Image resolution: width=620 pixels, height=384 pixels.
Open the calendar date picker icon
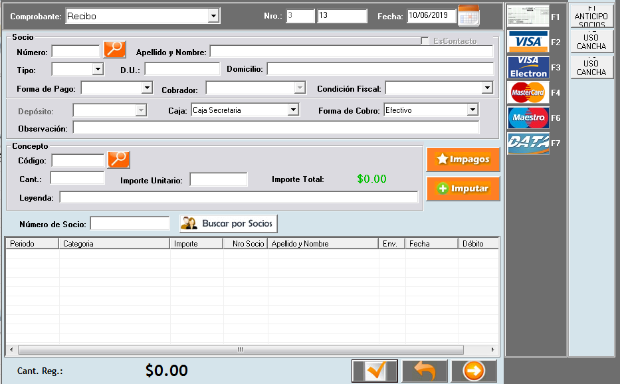(x=468, y=15)
